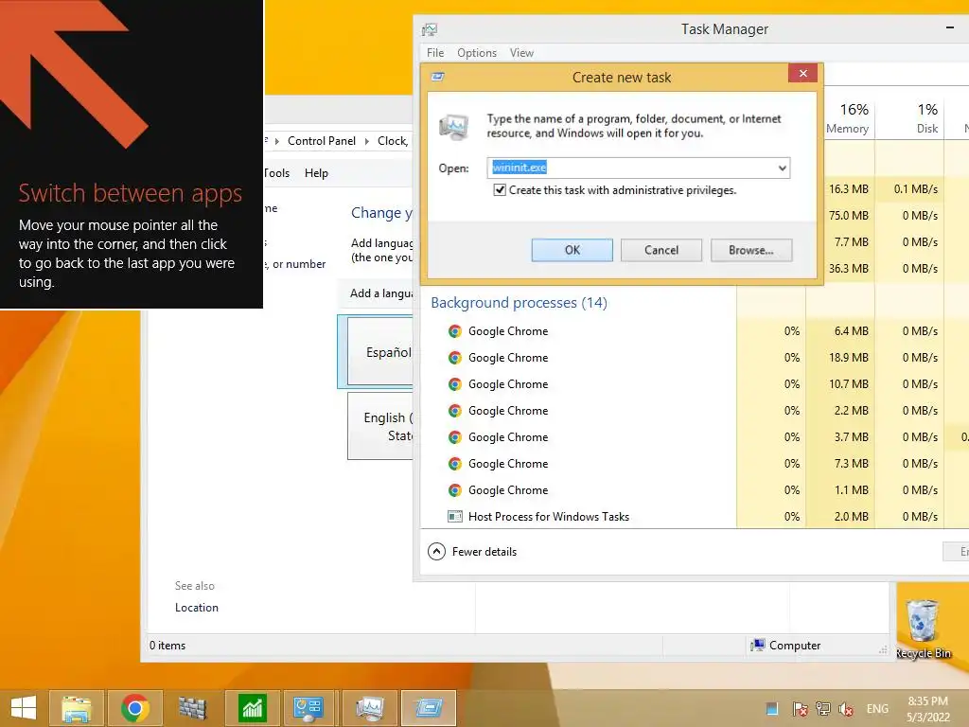This screenshot has width=969, height=727.
Task: Open Task Manager's Options menu
Action: (477, 53)
